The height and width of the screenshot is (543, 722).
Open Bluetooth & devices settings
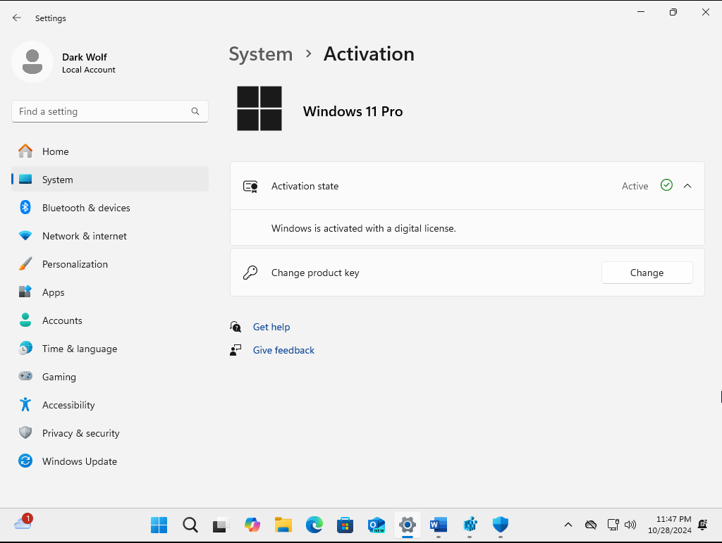click(x=109, y=208)
